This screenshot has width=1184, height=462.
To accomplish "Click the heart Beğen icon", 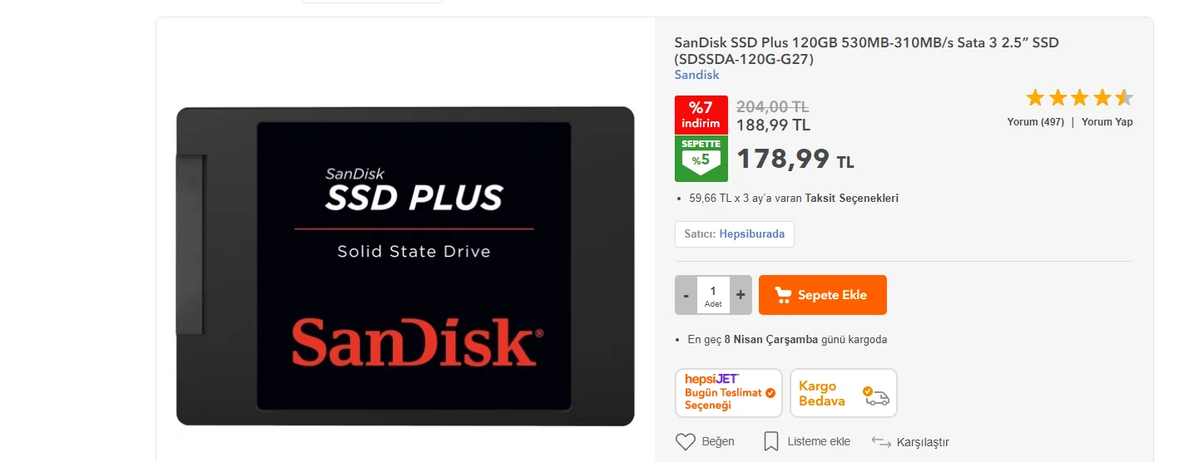I will 685,442.
